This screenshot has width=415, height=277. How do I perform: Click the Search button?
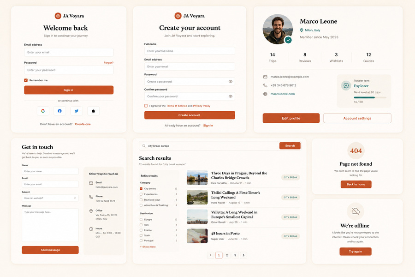pyautogui.click(x=290, y=146)
